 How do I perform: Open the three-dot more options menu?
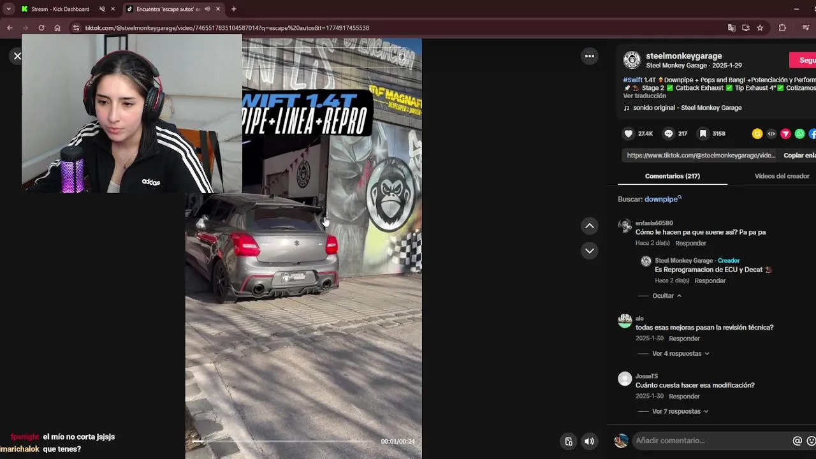590,56
